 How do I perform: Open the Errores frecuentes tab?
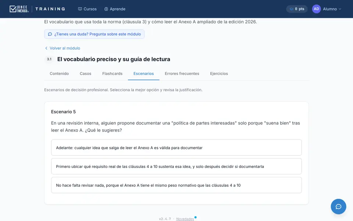tap(182, 74)
